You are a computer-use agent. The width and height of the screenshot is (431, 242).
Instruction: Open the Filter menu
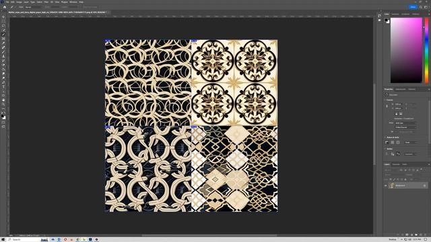46,2
